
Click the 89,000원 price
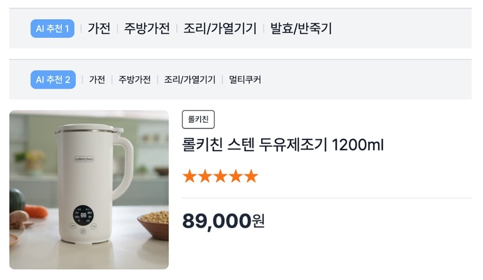(x=223, y=220)
